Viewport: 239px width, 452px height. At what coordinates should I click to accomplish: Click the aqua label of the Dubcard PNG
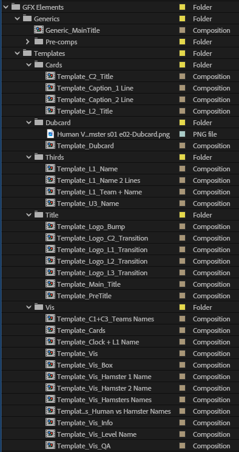tap(182, 134)
